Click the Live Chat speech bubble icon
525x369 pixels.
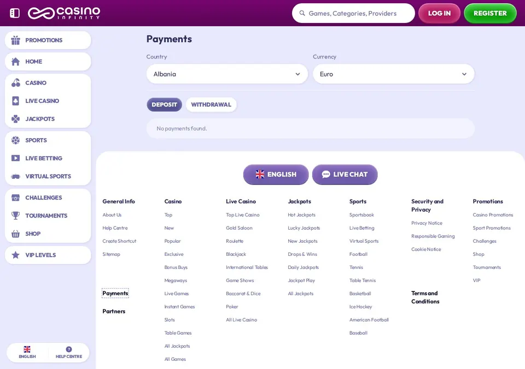pos(326,174)
